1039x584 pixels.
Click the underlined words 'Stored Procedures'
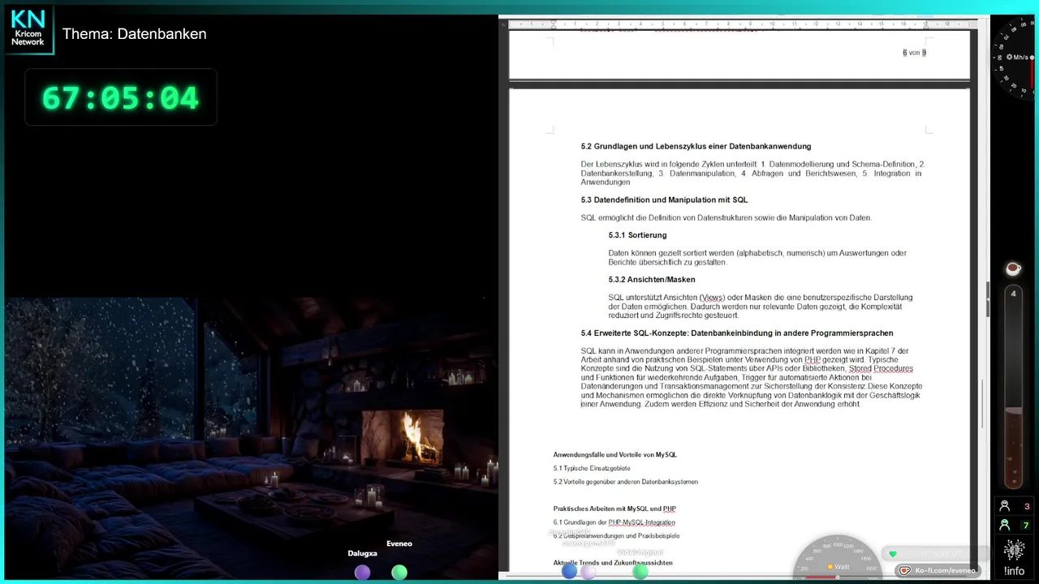click(x=881, y=368)
